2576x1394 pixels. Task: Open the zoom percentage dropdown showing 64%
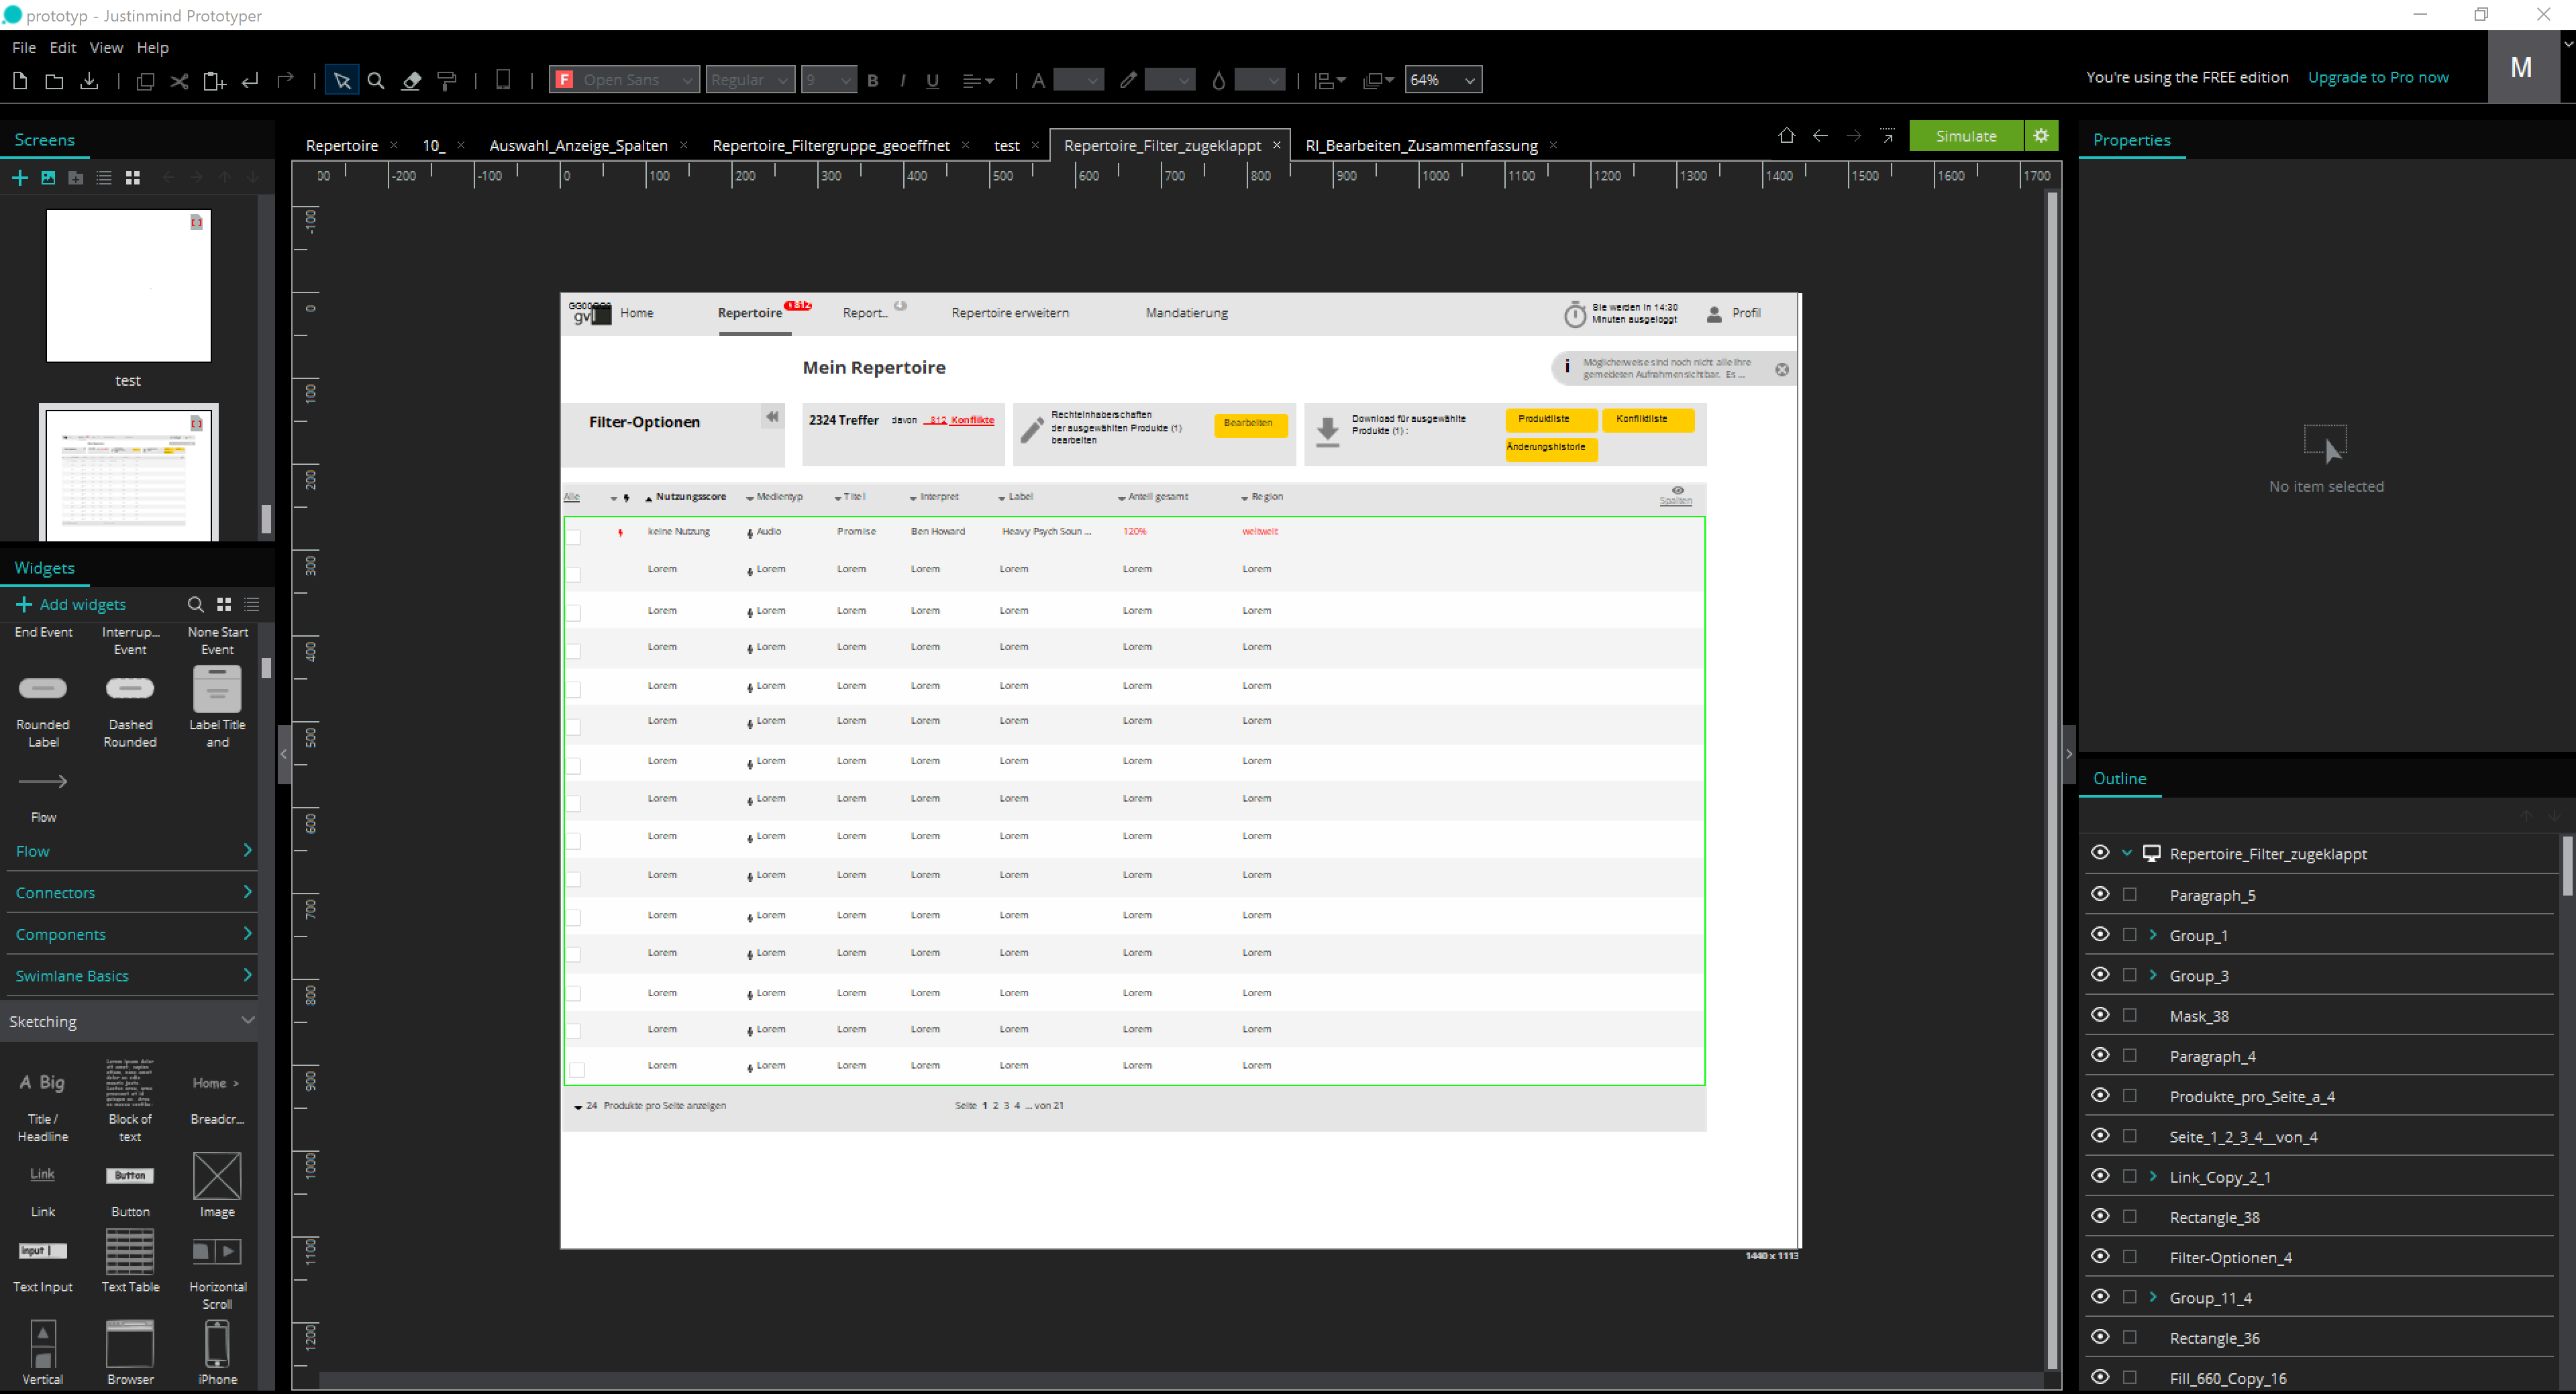click(1469, 80)
